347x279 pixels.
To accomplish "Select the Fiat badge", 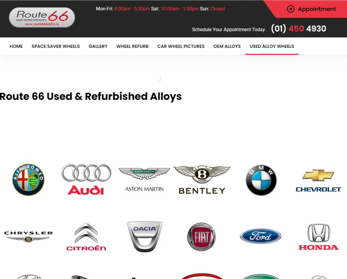I will point(201,236).
